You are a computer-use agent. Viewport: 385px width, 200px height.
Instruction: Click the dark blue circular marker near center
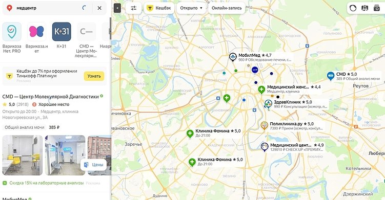[x=255, y=70]
